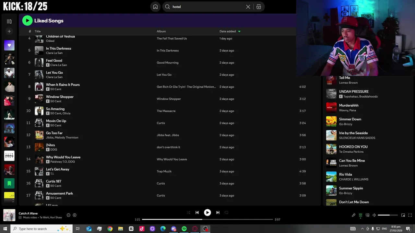Image resolution: width=415 pixels, height=233 pixels.
Task: Select 'Irie by the Seaside' in queue
Action: point(353,133)
